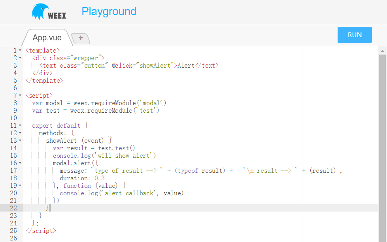Collapse the script fold arrow on line 7

(x=20, y=95)
